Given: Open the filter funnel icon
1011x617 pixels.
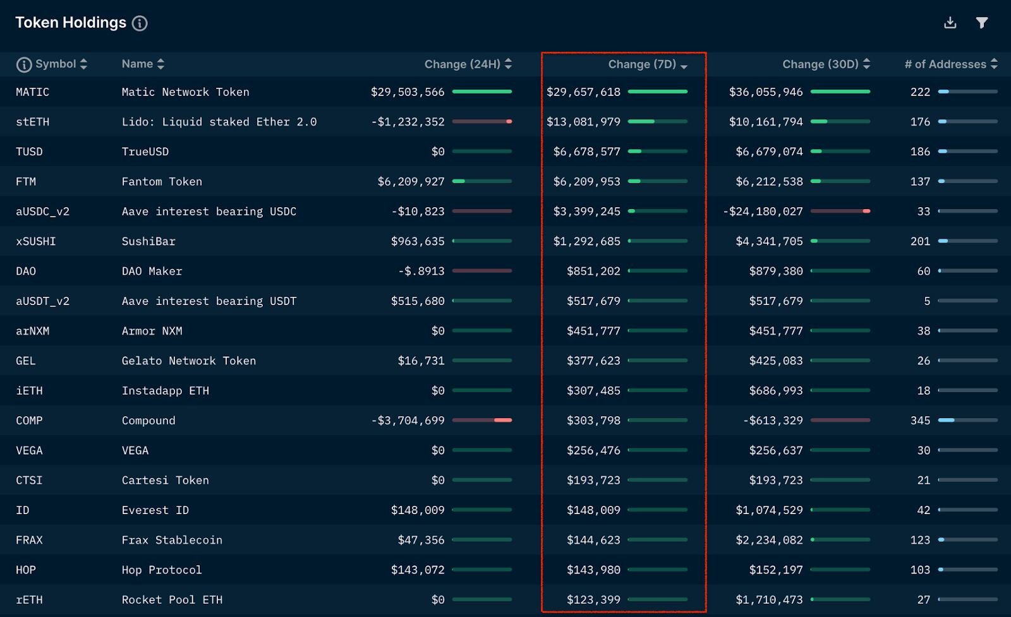Looking at the screenshot, I should 982,23.
